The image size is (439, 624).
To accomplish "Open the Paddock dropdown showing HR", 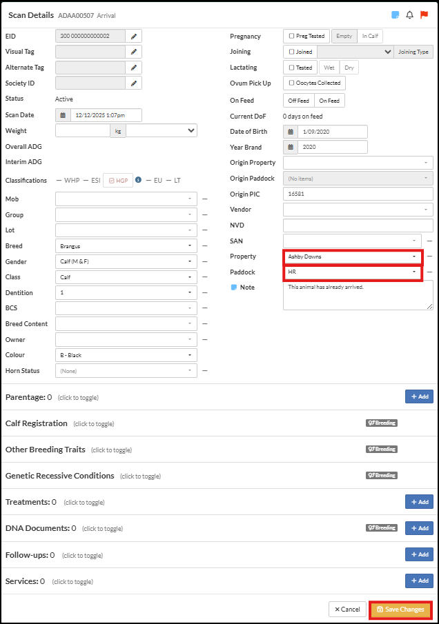I will pos(353,272).
